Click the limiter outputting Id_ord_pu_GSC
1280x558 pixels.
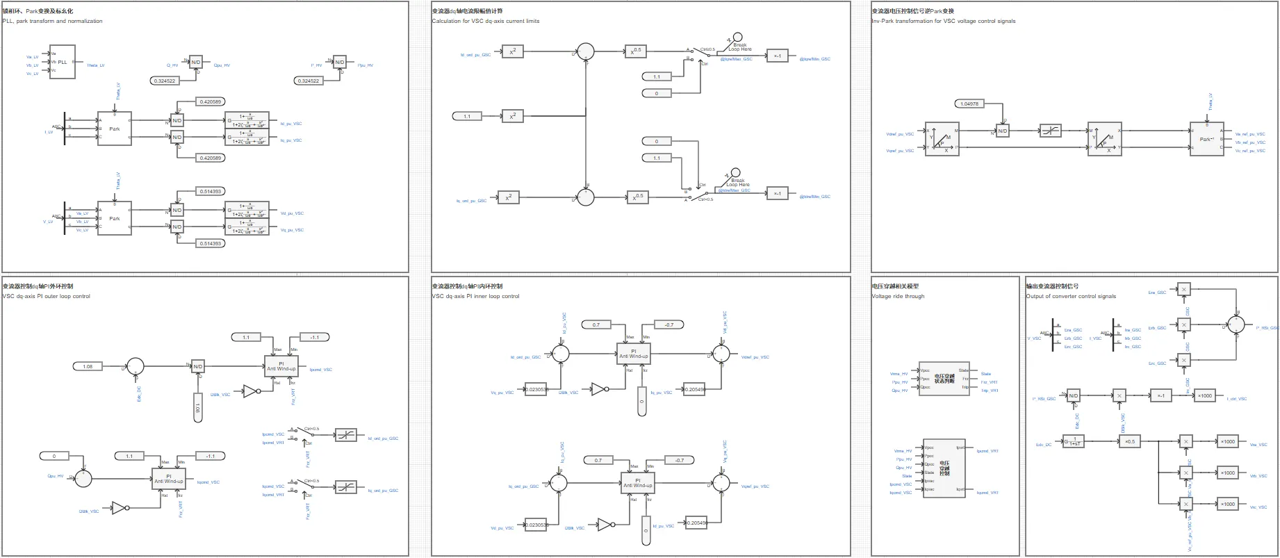345,435
